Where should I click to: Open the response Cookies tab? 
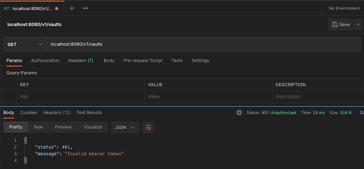pyautogui.click(x=29, y=113)
